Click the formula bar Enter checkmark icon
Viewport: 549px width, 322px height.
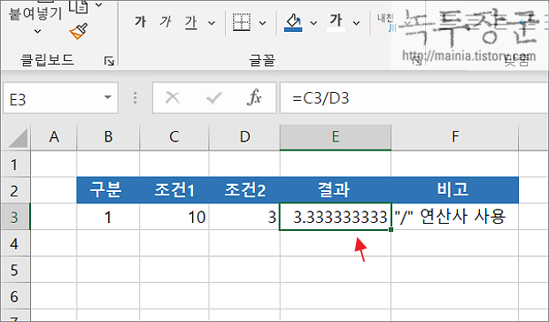click(213, 98)
